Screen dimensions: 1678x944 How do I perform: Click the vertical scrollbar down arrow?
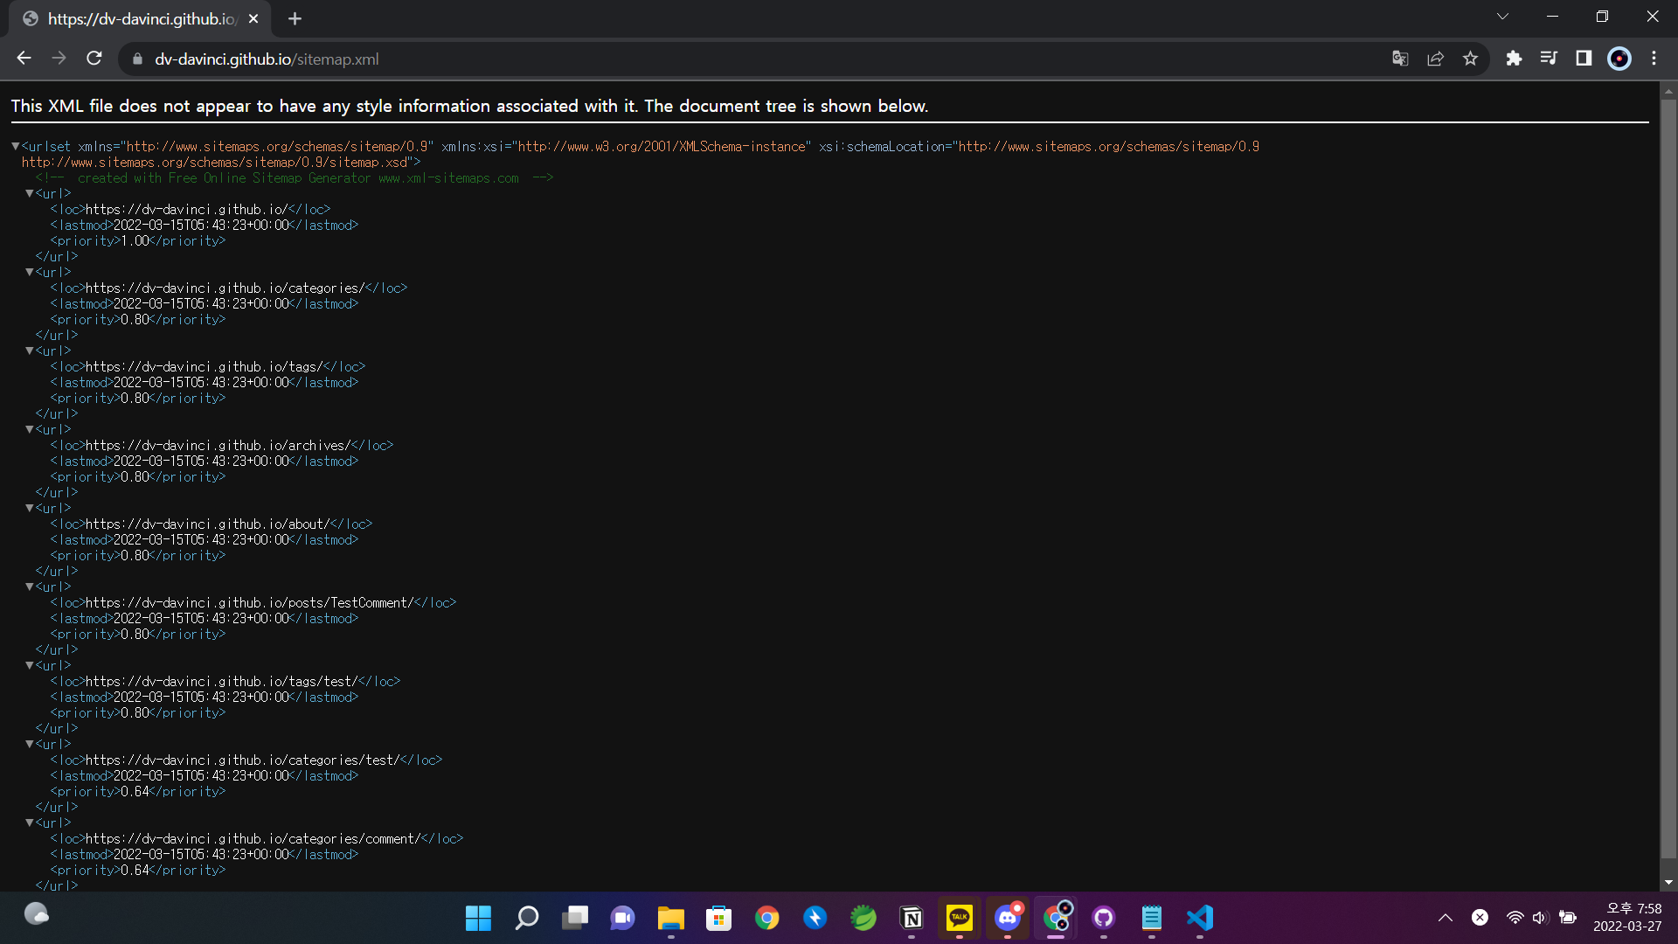(x=1668, y=883)
